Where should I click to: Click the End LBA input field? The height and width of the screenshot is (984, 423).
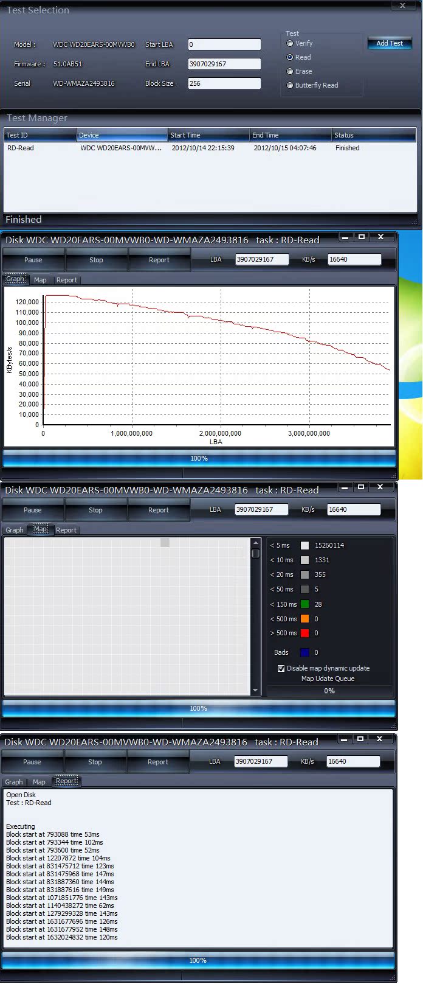pos(224,64)
